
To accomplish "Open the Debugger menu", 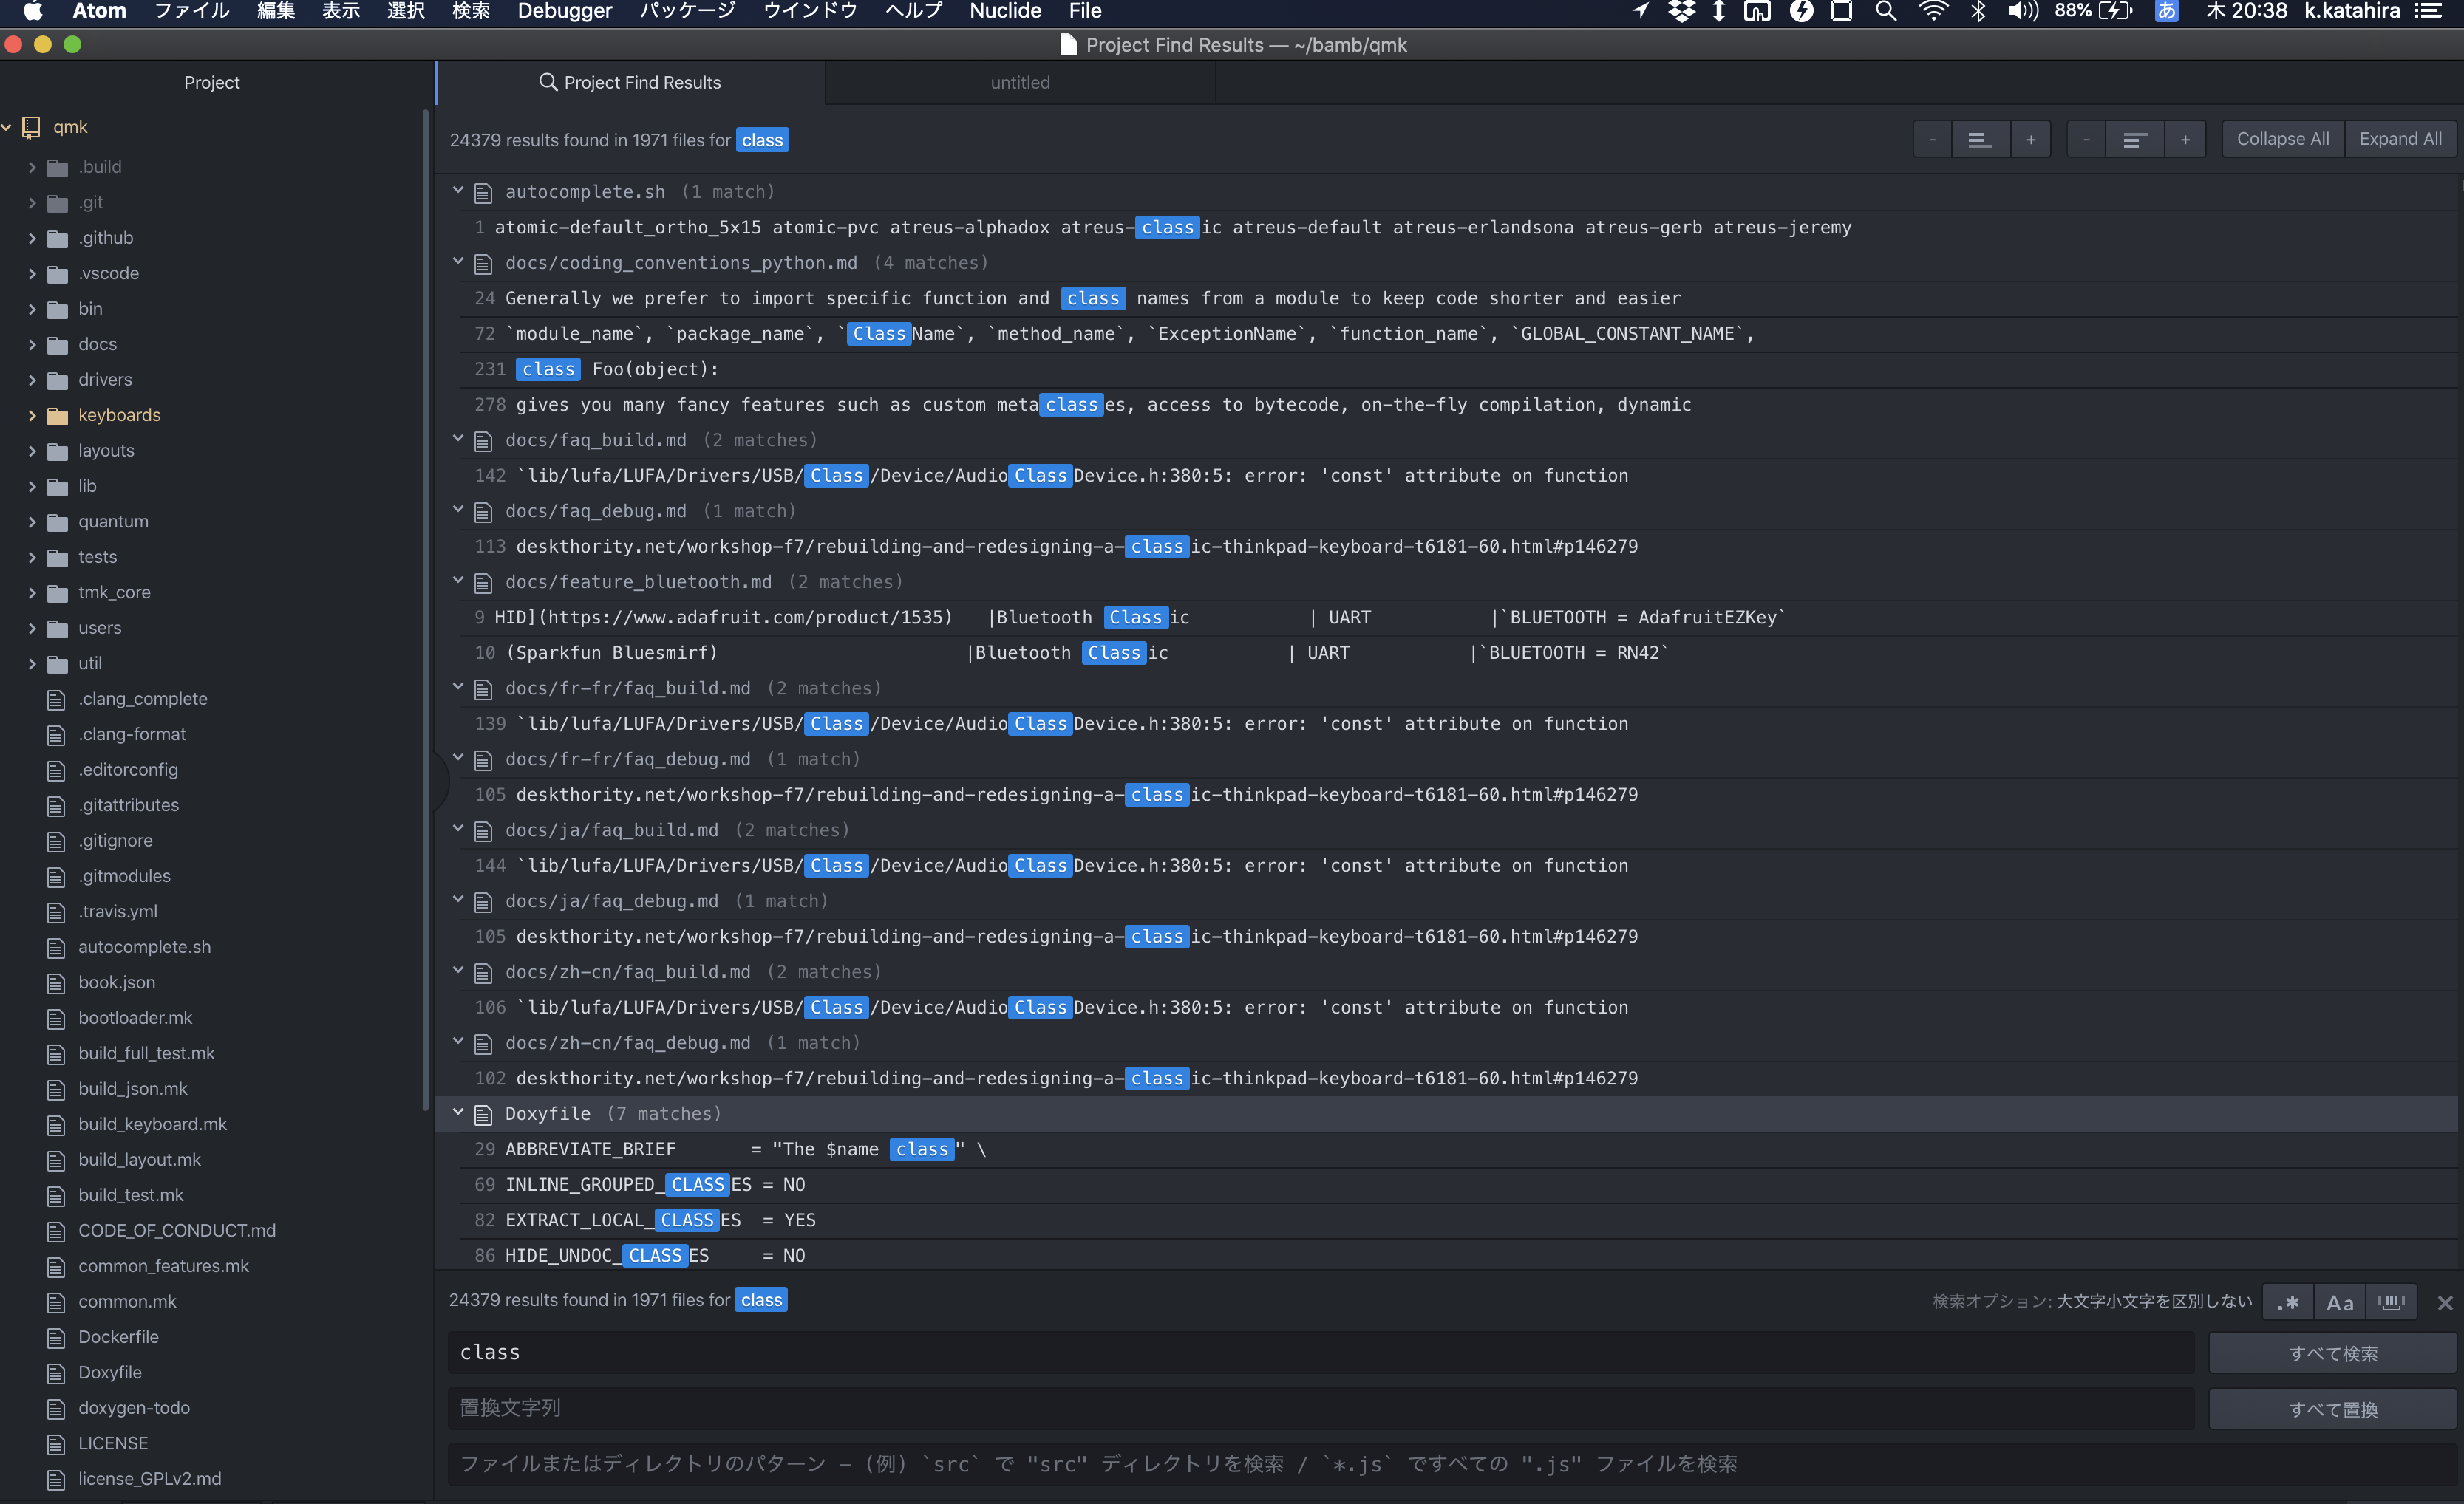I will (x=563, y=12).
